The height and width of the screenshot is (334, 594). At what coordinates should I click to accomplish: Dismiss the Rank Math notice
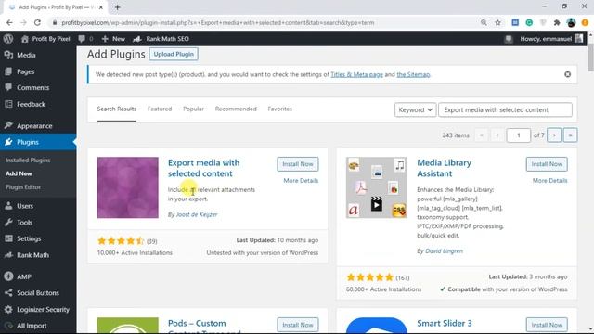(x=567, y=74)
